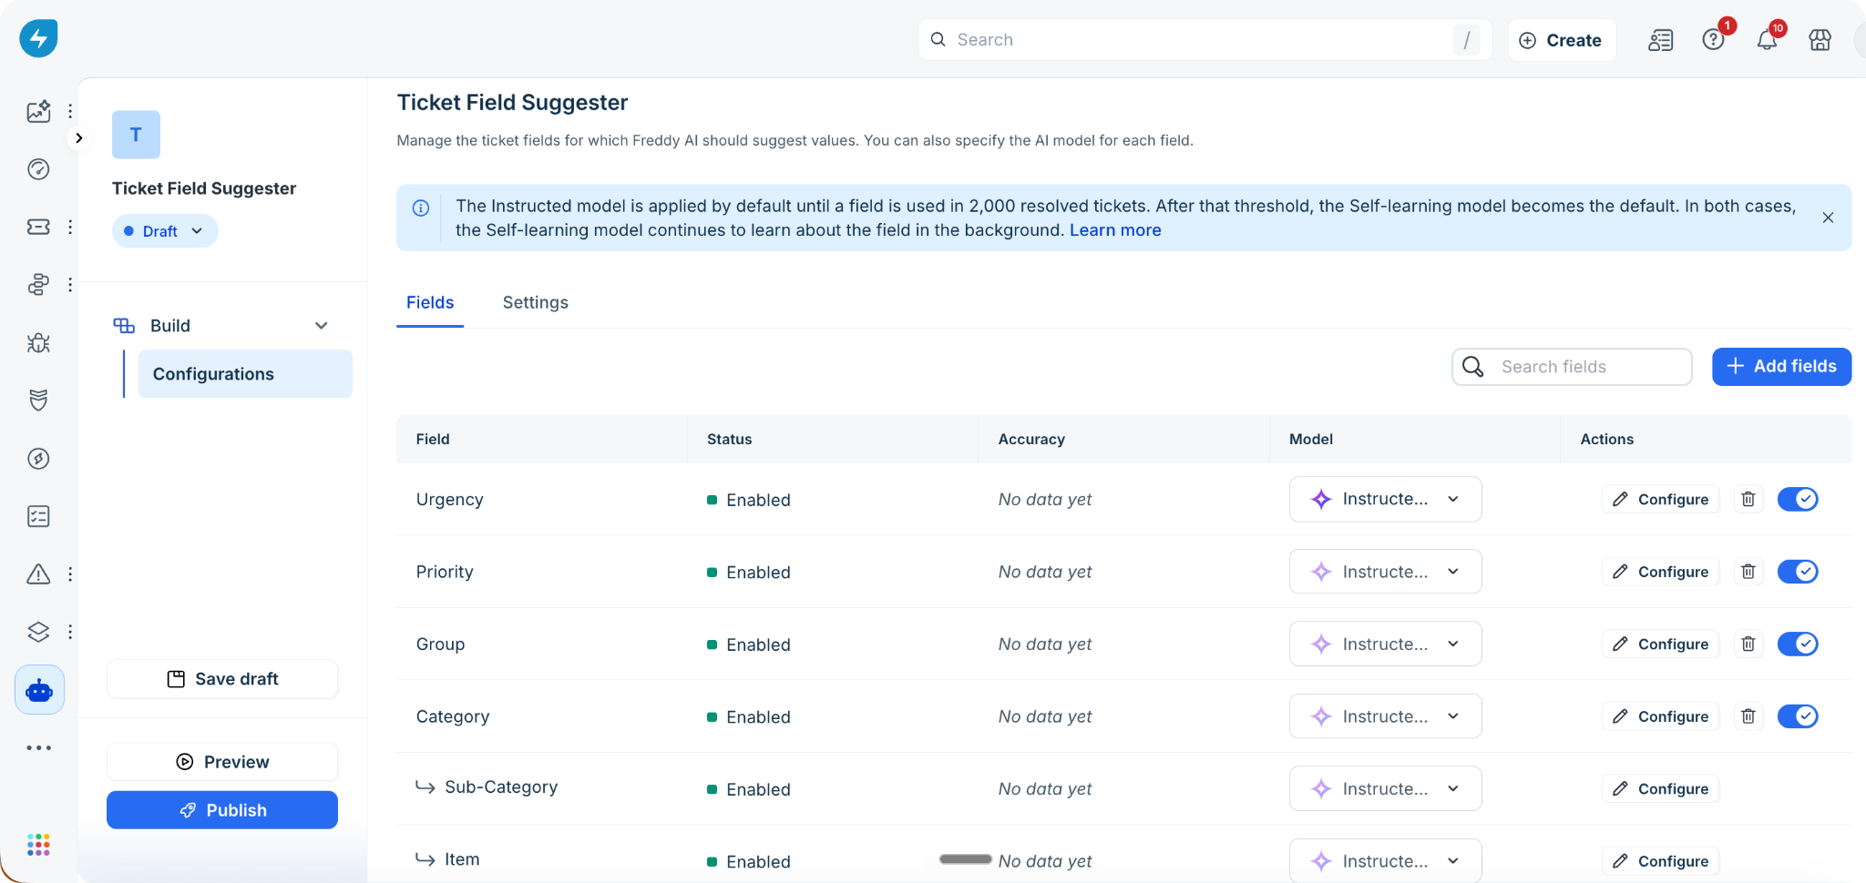Screen dimensions: 1866x883
Task: Toggle off the Category field switch
Action: [x=1798, y=716]
